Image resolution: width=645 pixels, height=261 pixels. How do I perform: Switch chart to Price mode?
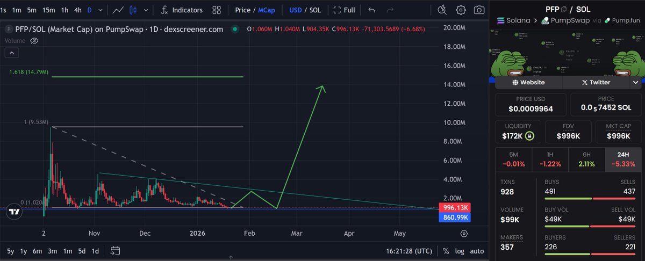pyautogui.click(x=243, y=10)
